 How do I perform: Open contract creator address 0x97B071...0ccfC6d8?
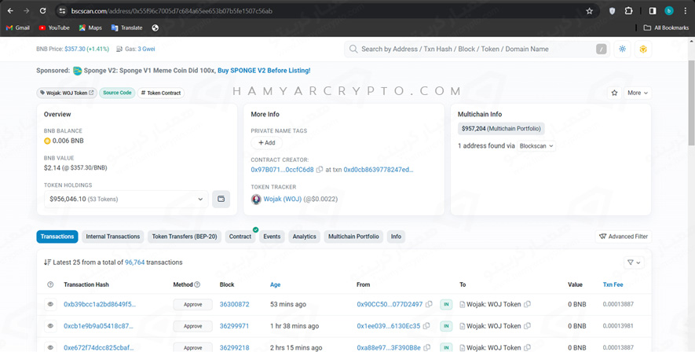[283, 170]
